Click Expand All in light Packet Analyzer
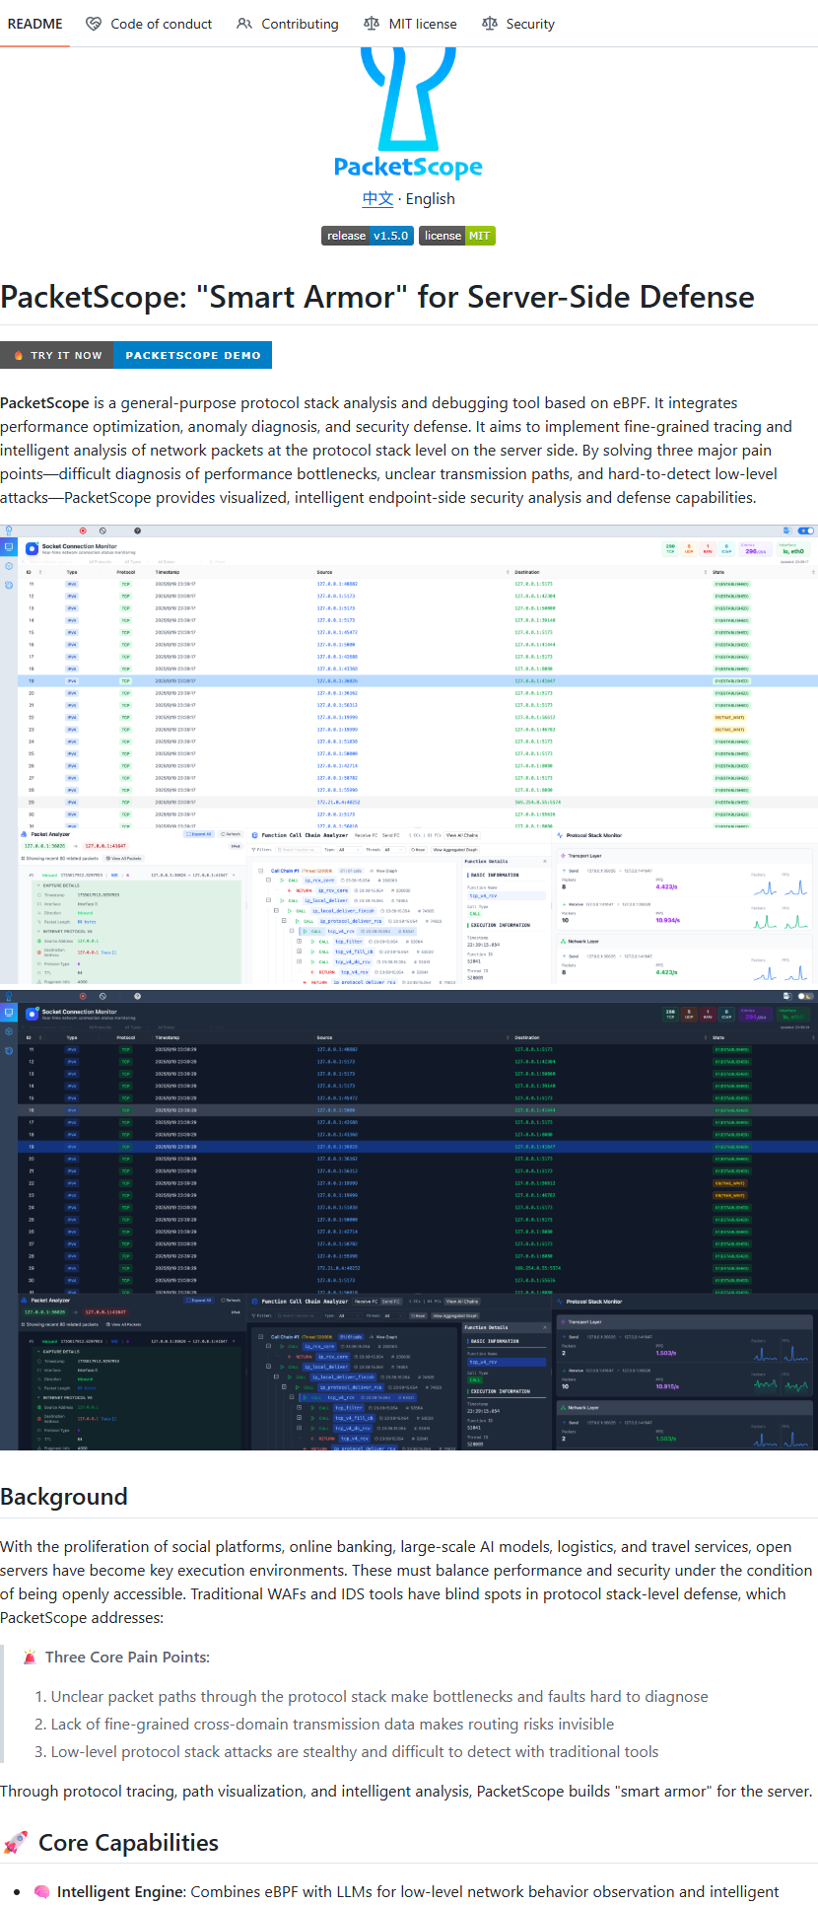Image resolution: width=818 pixels, height=1905 pixels. pyautogui.click(x=198, y=834)
